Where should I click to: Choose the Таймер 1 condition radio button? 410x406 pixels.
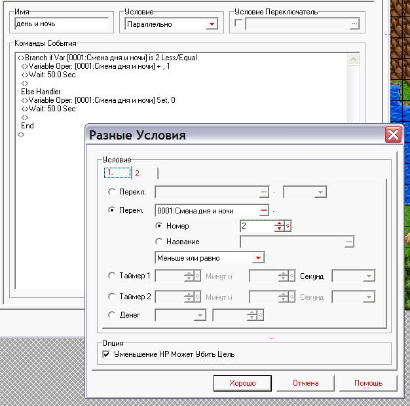coord(111,276)
